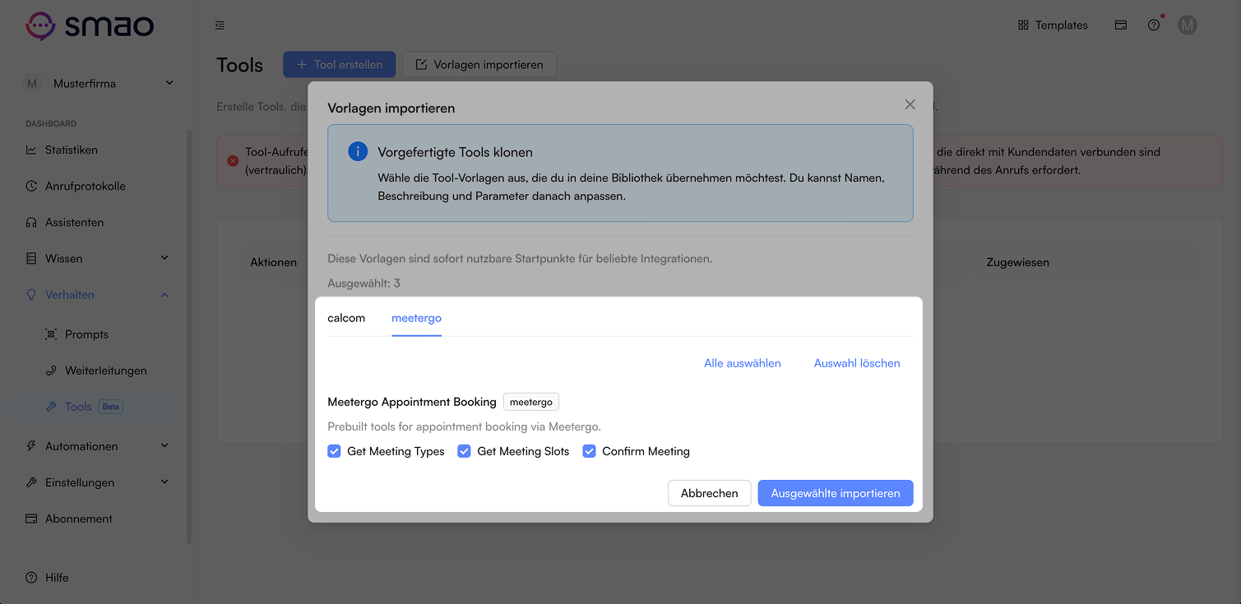Click the Einstellungen wrench icon

tap(31, 482)
